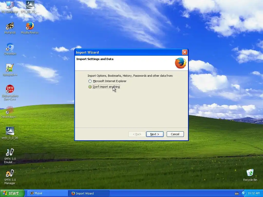Open DataWagon desktop shortcut
Screen dimensions: 263x197
click(x=10, y=112)
